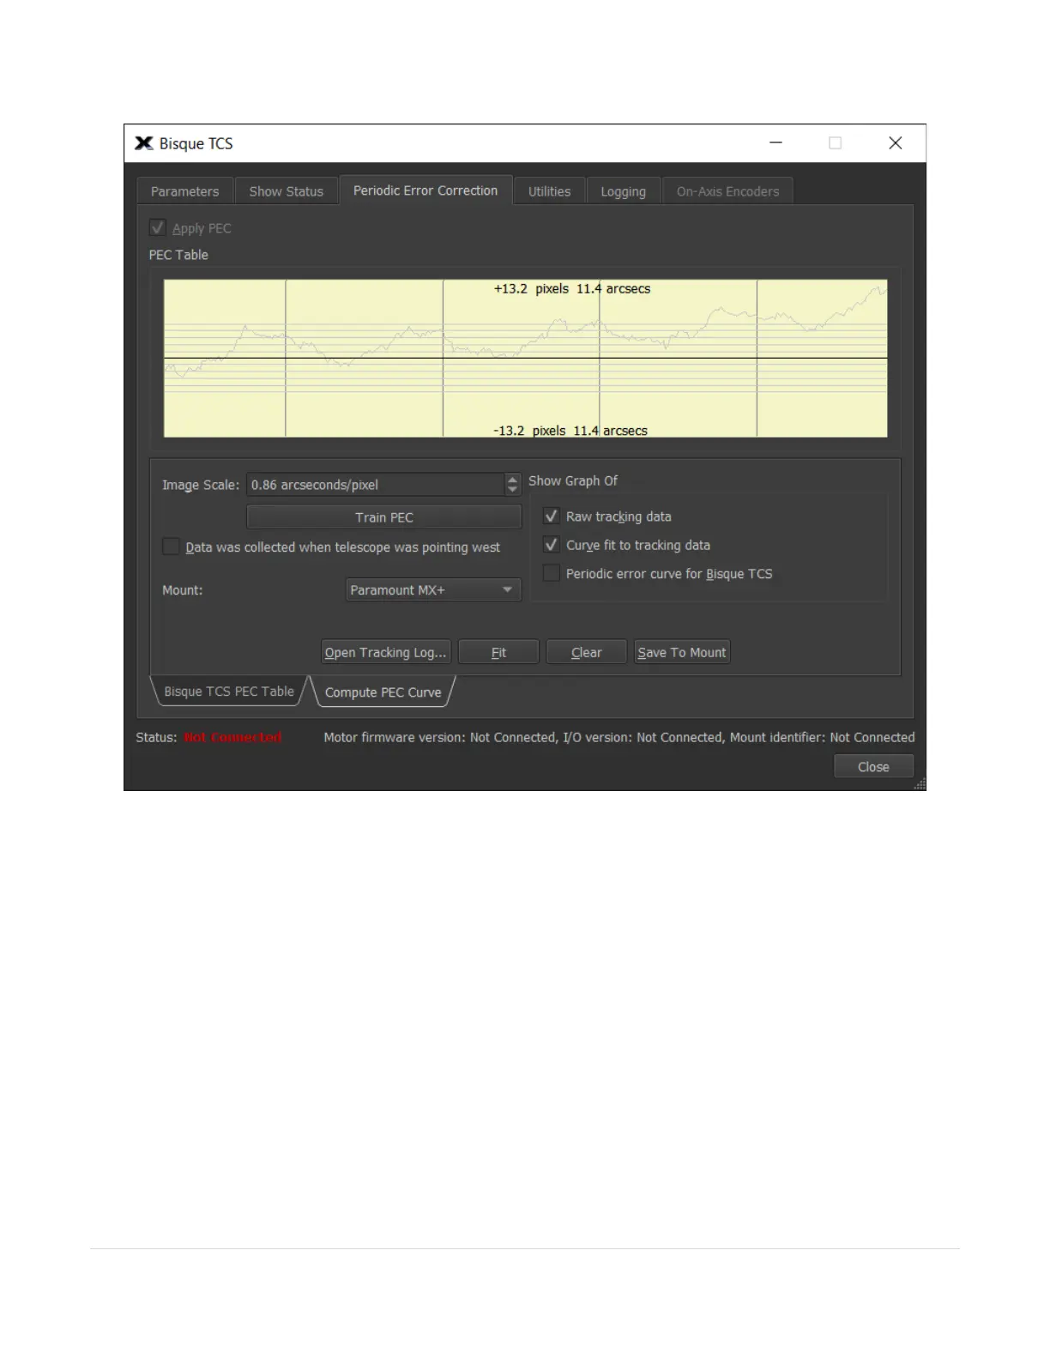Click the On-Axis Encoders tab
This screenshot has width=1050, height=1359.
click(x=727, y=191)
